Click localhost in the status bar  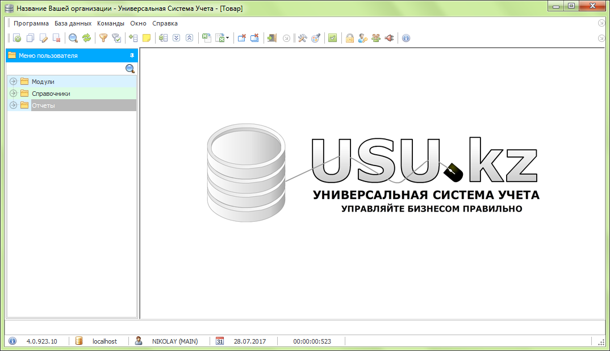point(105,341)
